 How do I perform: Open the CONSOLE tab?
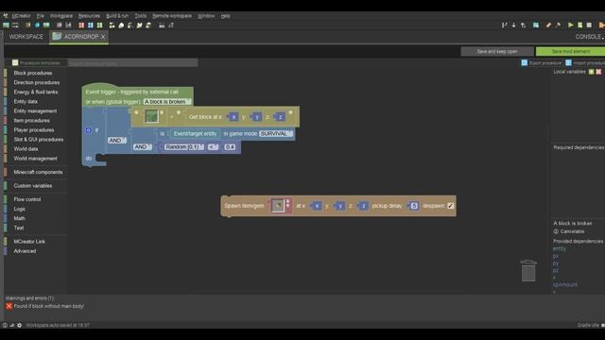point(589,37)
